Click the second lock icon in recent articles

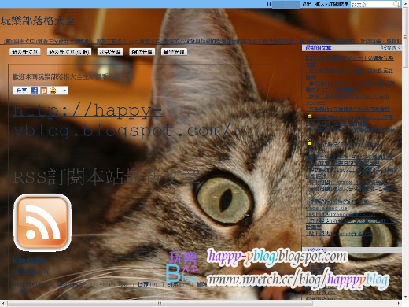pos(309,142)
